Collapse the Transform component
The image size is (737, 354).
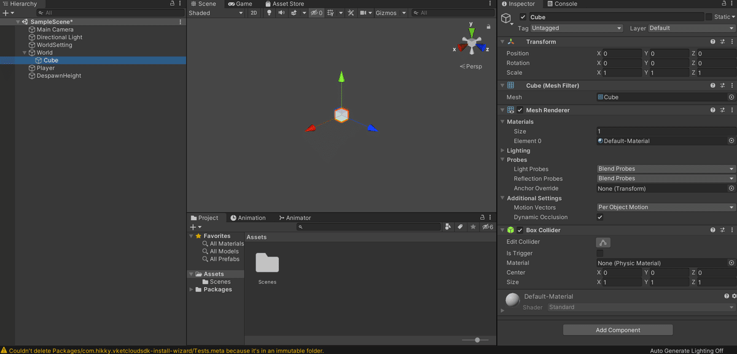click(502, 42)
